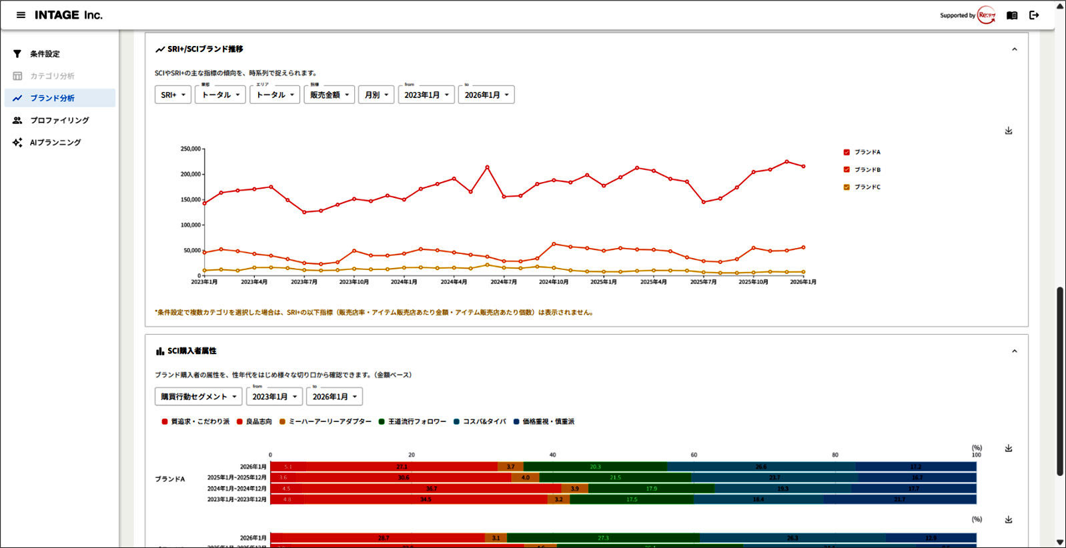The image size is (1066, 548).
Task: Collapse the SRI+/SCIブランド推移 panel
Action: [1014, 49]
